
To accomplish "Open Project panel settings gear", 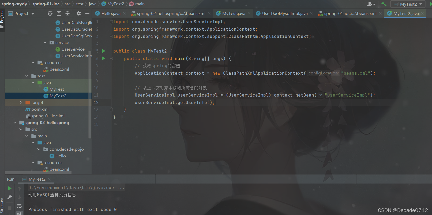I will click(x=78, y=13).
